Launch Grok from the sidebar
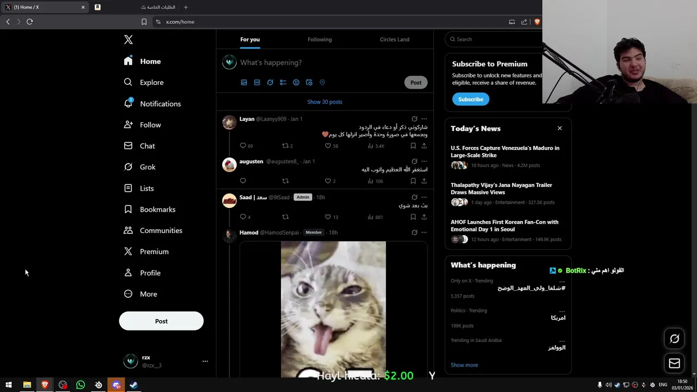 (x=139, y=167)
